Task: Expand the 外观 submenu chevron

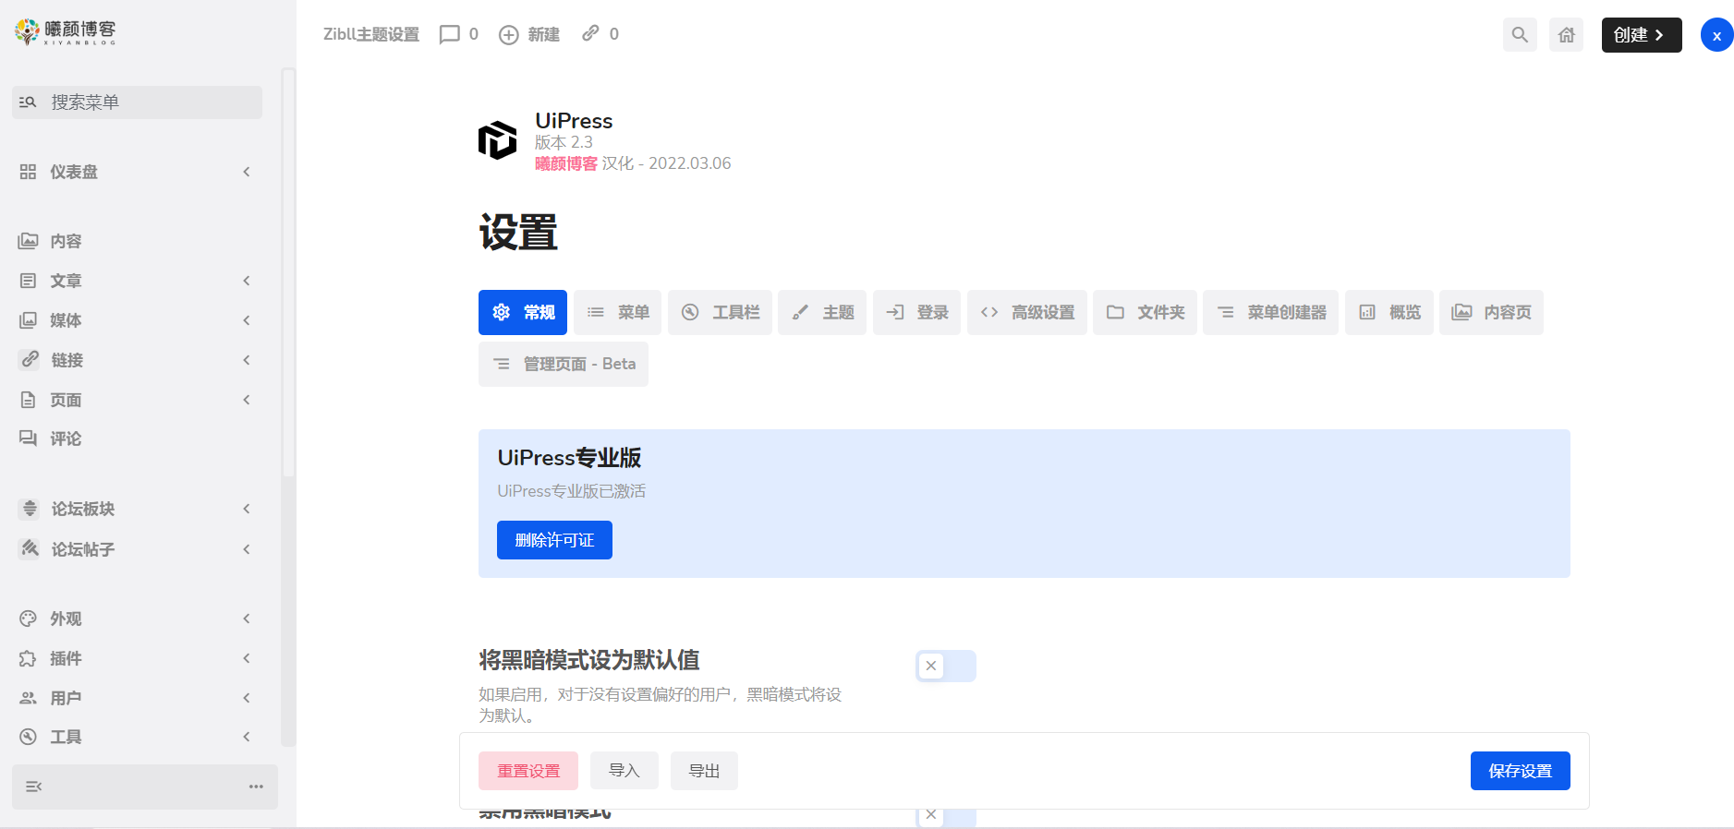Action: pyautogui.click(x=247, y=619)
